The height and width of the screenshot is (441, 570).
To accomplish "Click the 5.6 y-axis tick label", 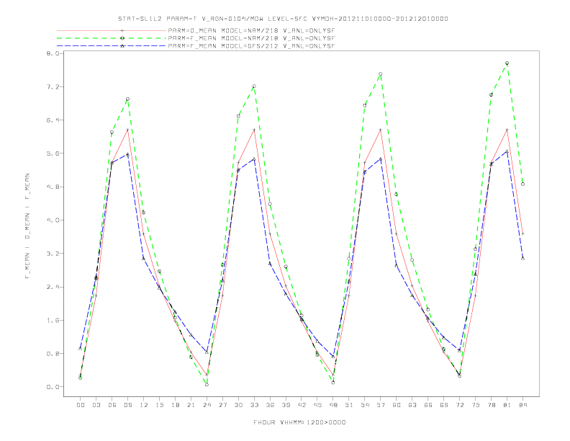I will pyautogui.click(x=52, y=153).
